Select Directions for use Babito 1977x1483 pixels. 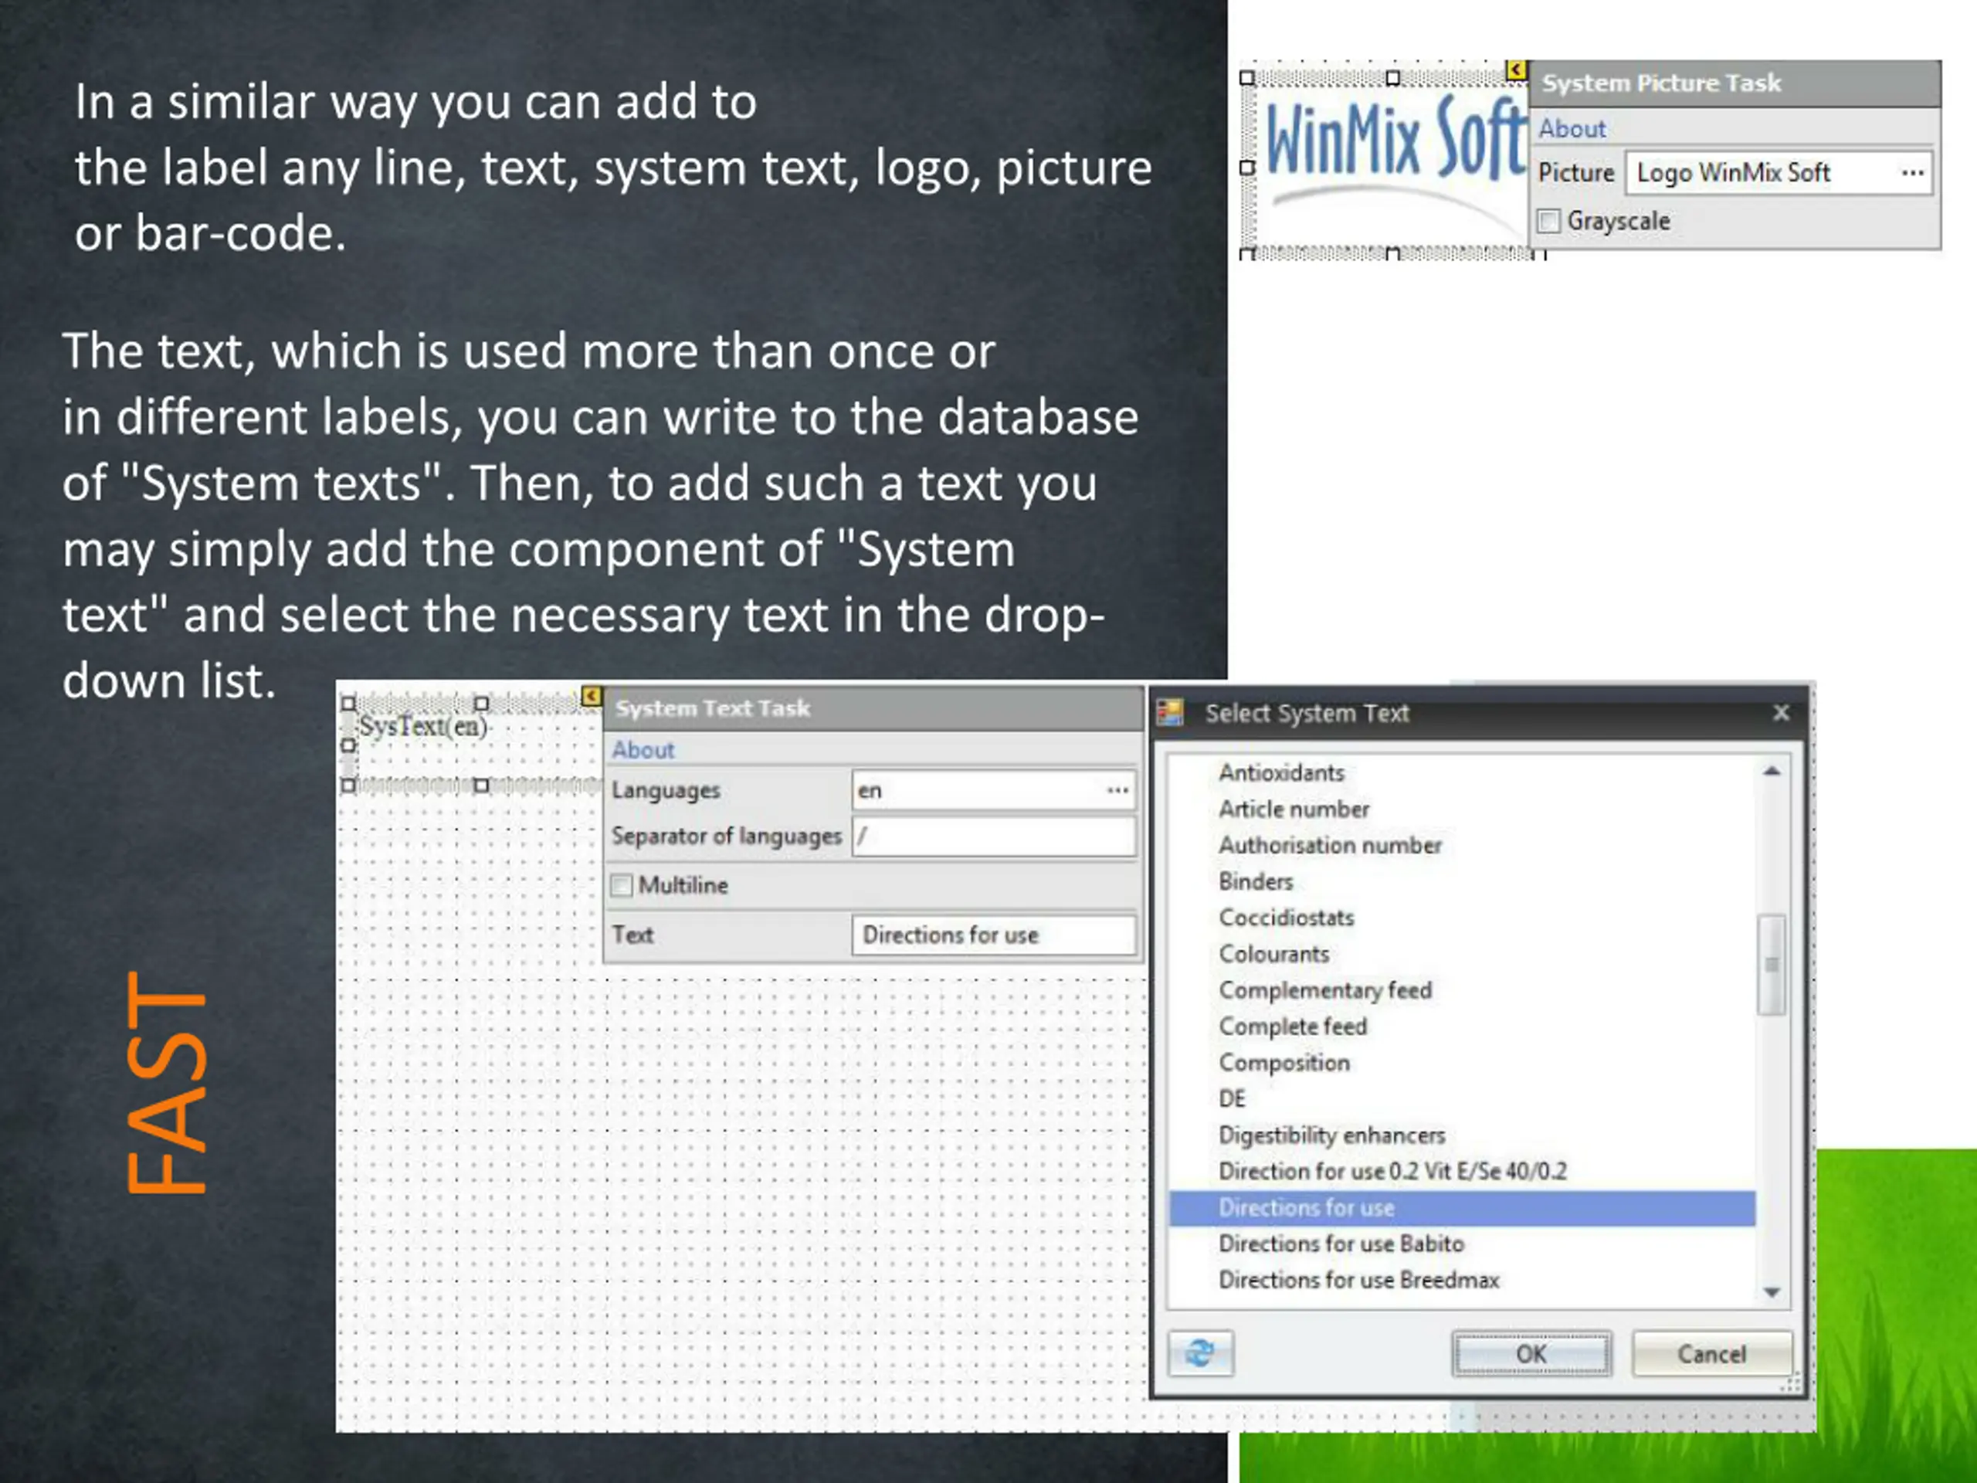[x=1341, y=1244]
